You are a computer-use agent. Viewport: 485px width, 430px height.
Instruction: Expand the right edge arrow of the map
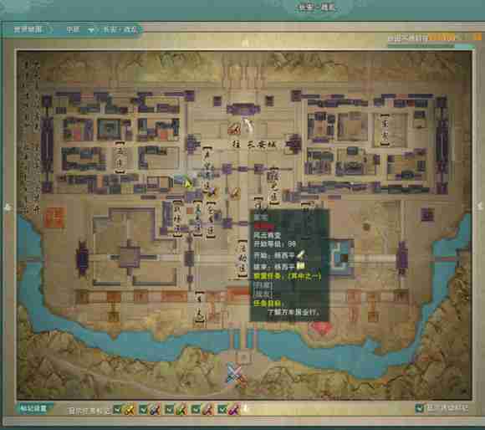[479, 206]
